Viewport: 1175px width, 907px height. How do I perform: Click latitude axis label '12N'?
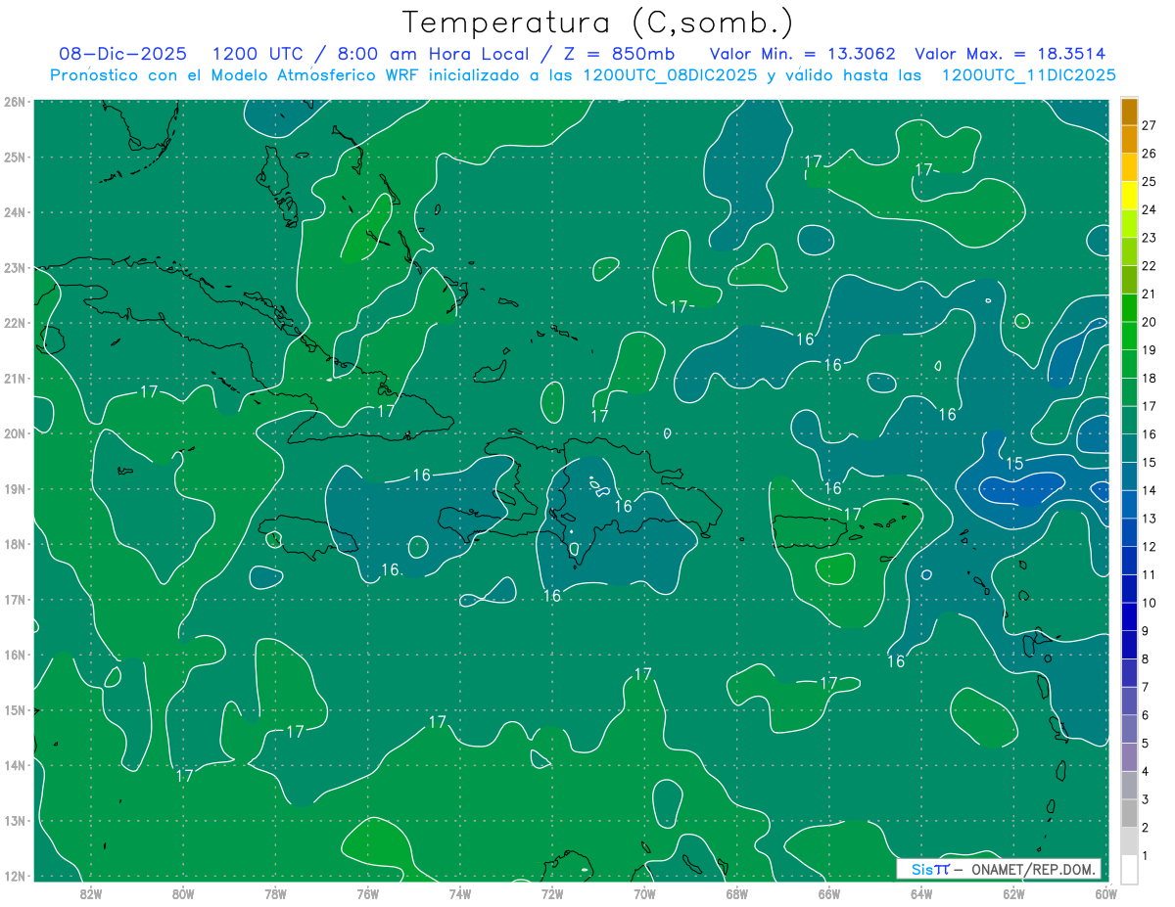pyautogui.click(x=14, y=876)
